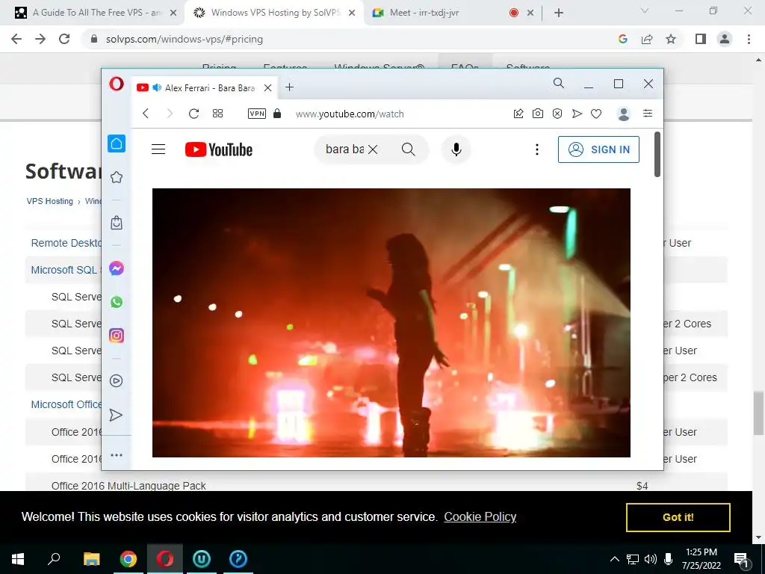Bookmark this page star in Chrome
The height and width of the screenshot is (574, 765).
pyautogui.click(x=671, y=39)
